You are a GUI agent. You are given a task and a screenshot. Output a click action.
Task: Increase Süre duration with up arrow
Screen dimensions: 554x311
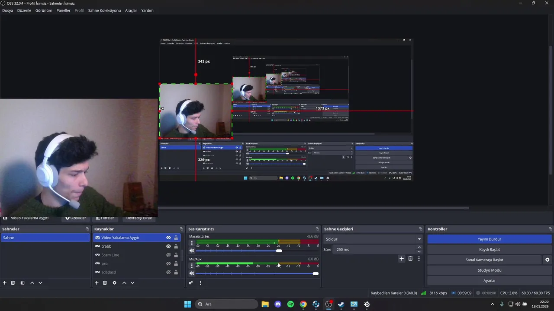(x=419, y=248)
